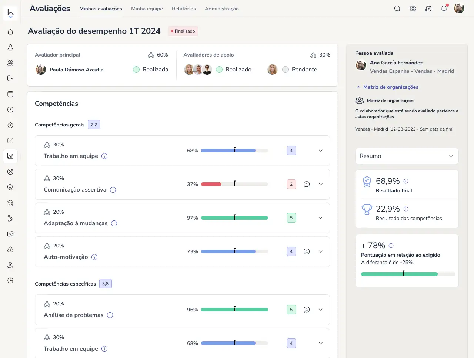The width and height of the screenshot is (474, 358).
Task: Open the Administração tab
Action: [x=222, y=9]
